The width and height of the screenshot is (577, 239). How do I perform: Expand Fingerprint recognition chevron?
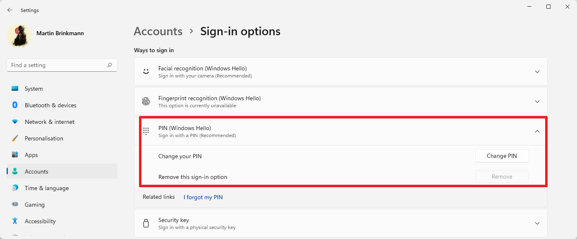click(x=537, y=101)
